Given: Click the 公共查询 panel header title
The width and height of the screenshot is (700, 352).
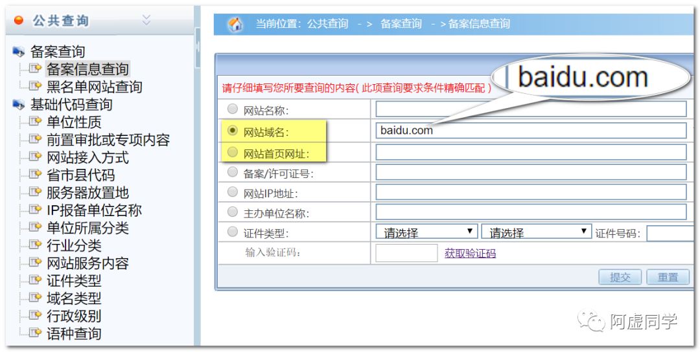Looking at the screenshot, I should click(x=61, y=21).
